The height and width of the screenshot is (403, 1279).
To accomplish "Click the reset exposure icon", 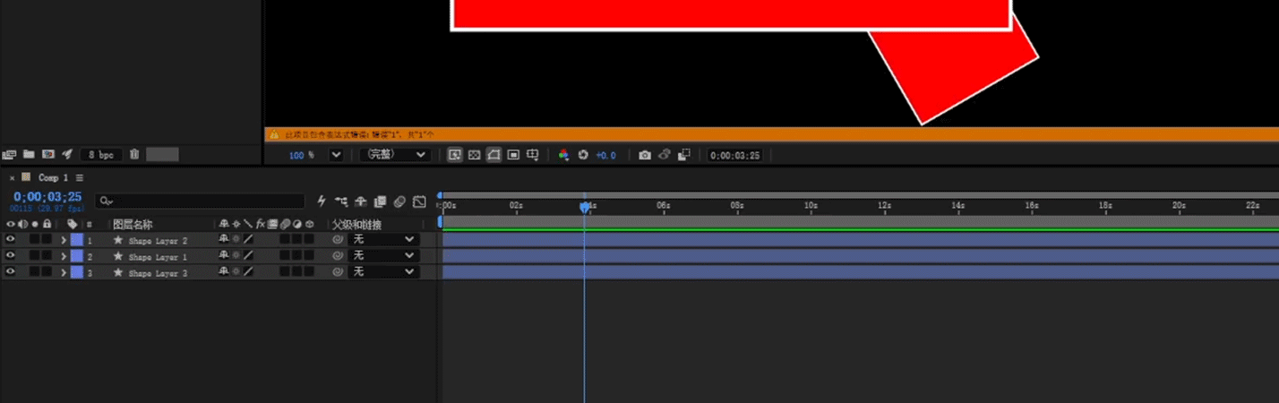I will click(x=583, y=155).
